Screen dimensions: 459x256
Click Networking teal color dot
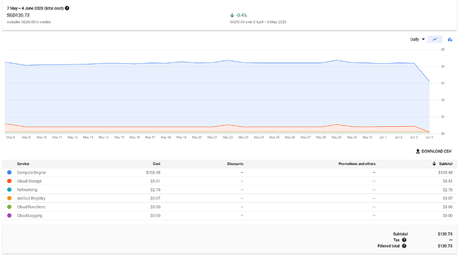(x=9, y=190)
